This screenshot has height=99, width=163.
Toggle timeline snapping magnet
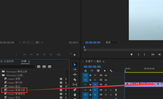pyautogui.click(x=92, y=71)
